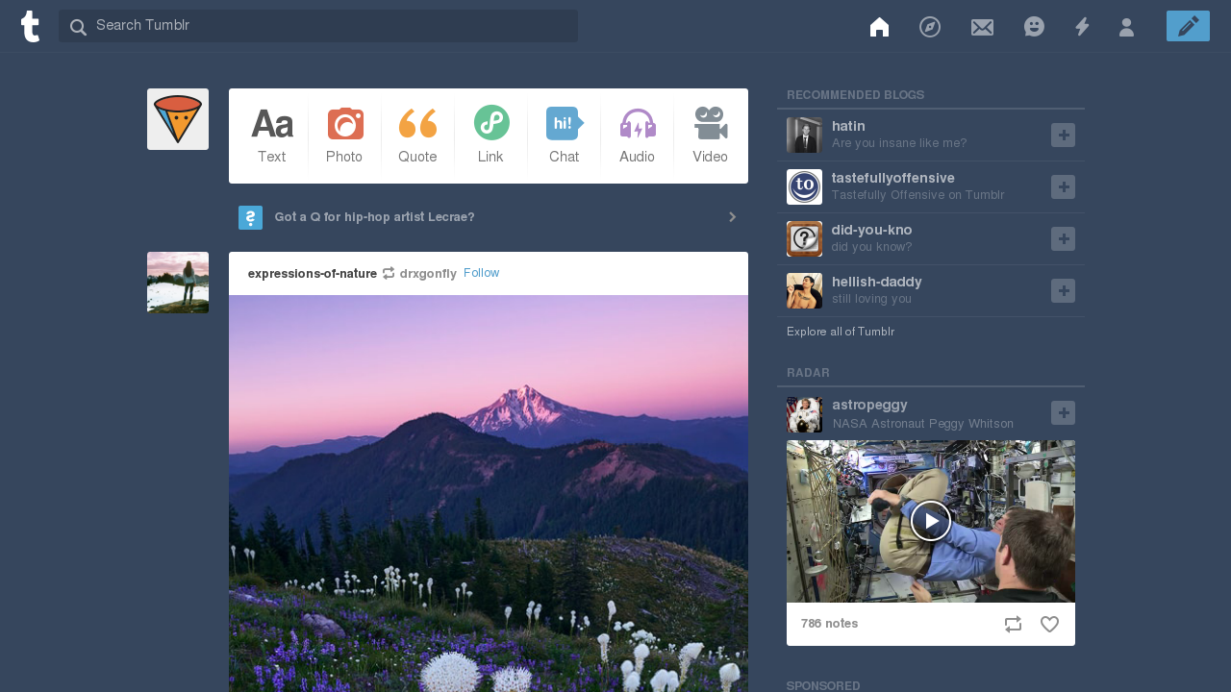Image resolution: width=1231 pixels, height=692 pixels.
Task: Open the Inbox envelope icon
Action: (982, 27)
